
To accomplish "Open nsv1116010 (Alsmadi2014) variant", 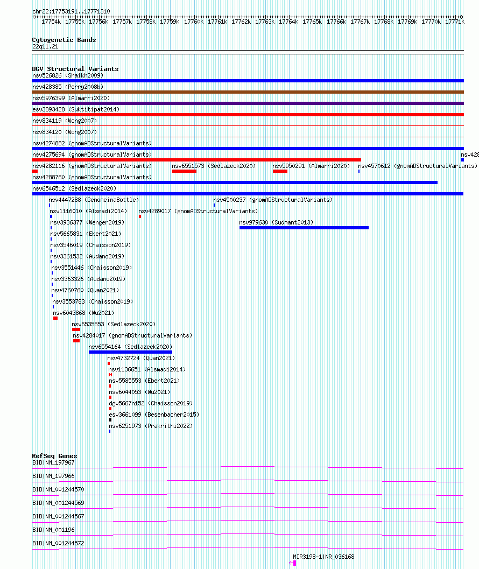I will click(89, 211).
